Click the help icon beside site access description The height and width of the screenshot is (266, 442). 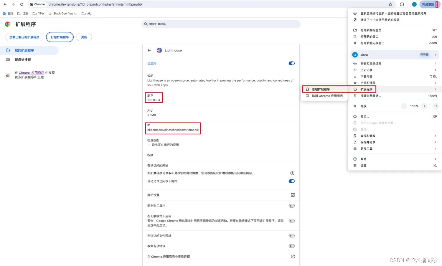click(292, 173)
